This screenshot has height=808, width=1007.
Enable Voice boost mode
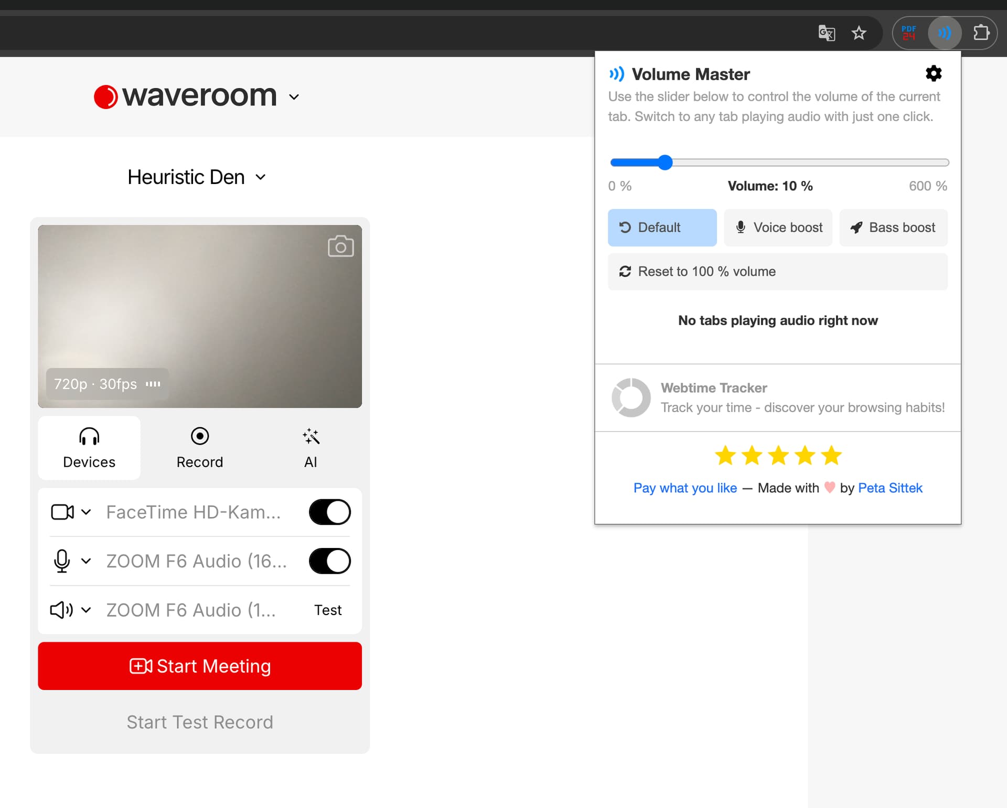click(x=778, y=228)
